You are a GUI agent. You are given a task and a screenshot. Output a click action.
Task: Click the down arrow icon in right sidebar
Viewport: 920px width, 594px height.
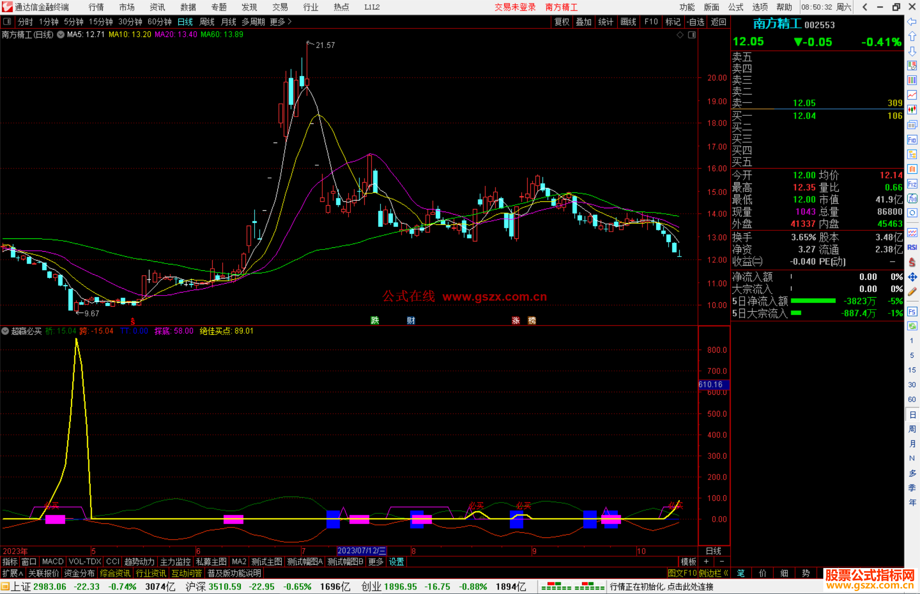coord(912,51)
